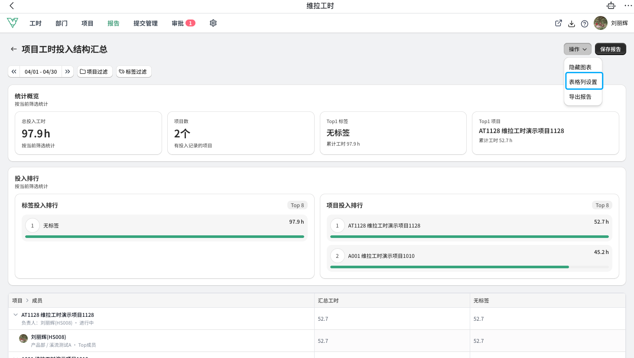Open the page in a new window icon
The image size is (634, 358).
[x=559, y=23]
